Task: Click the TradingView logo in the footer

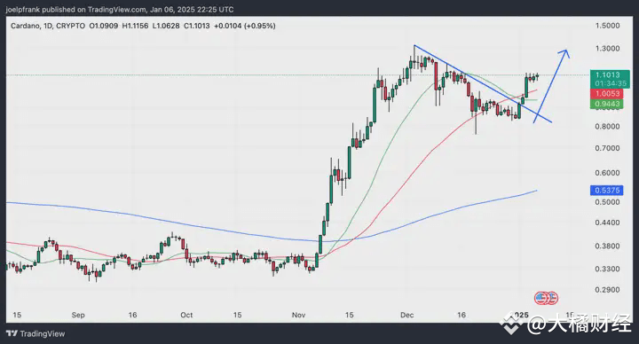Action: coord(35,334)
